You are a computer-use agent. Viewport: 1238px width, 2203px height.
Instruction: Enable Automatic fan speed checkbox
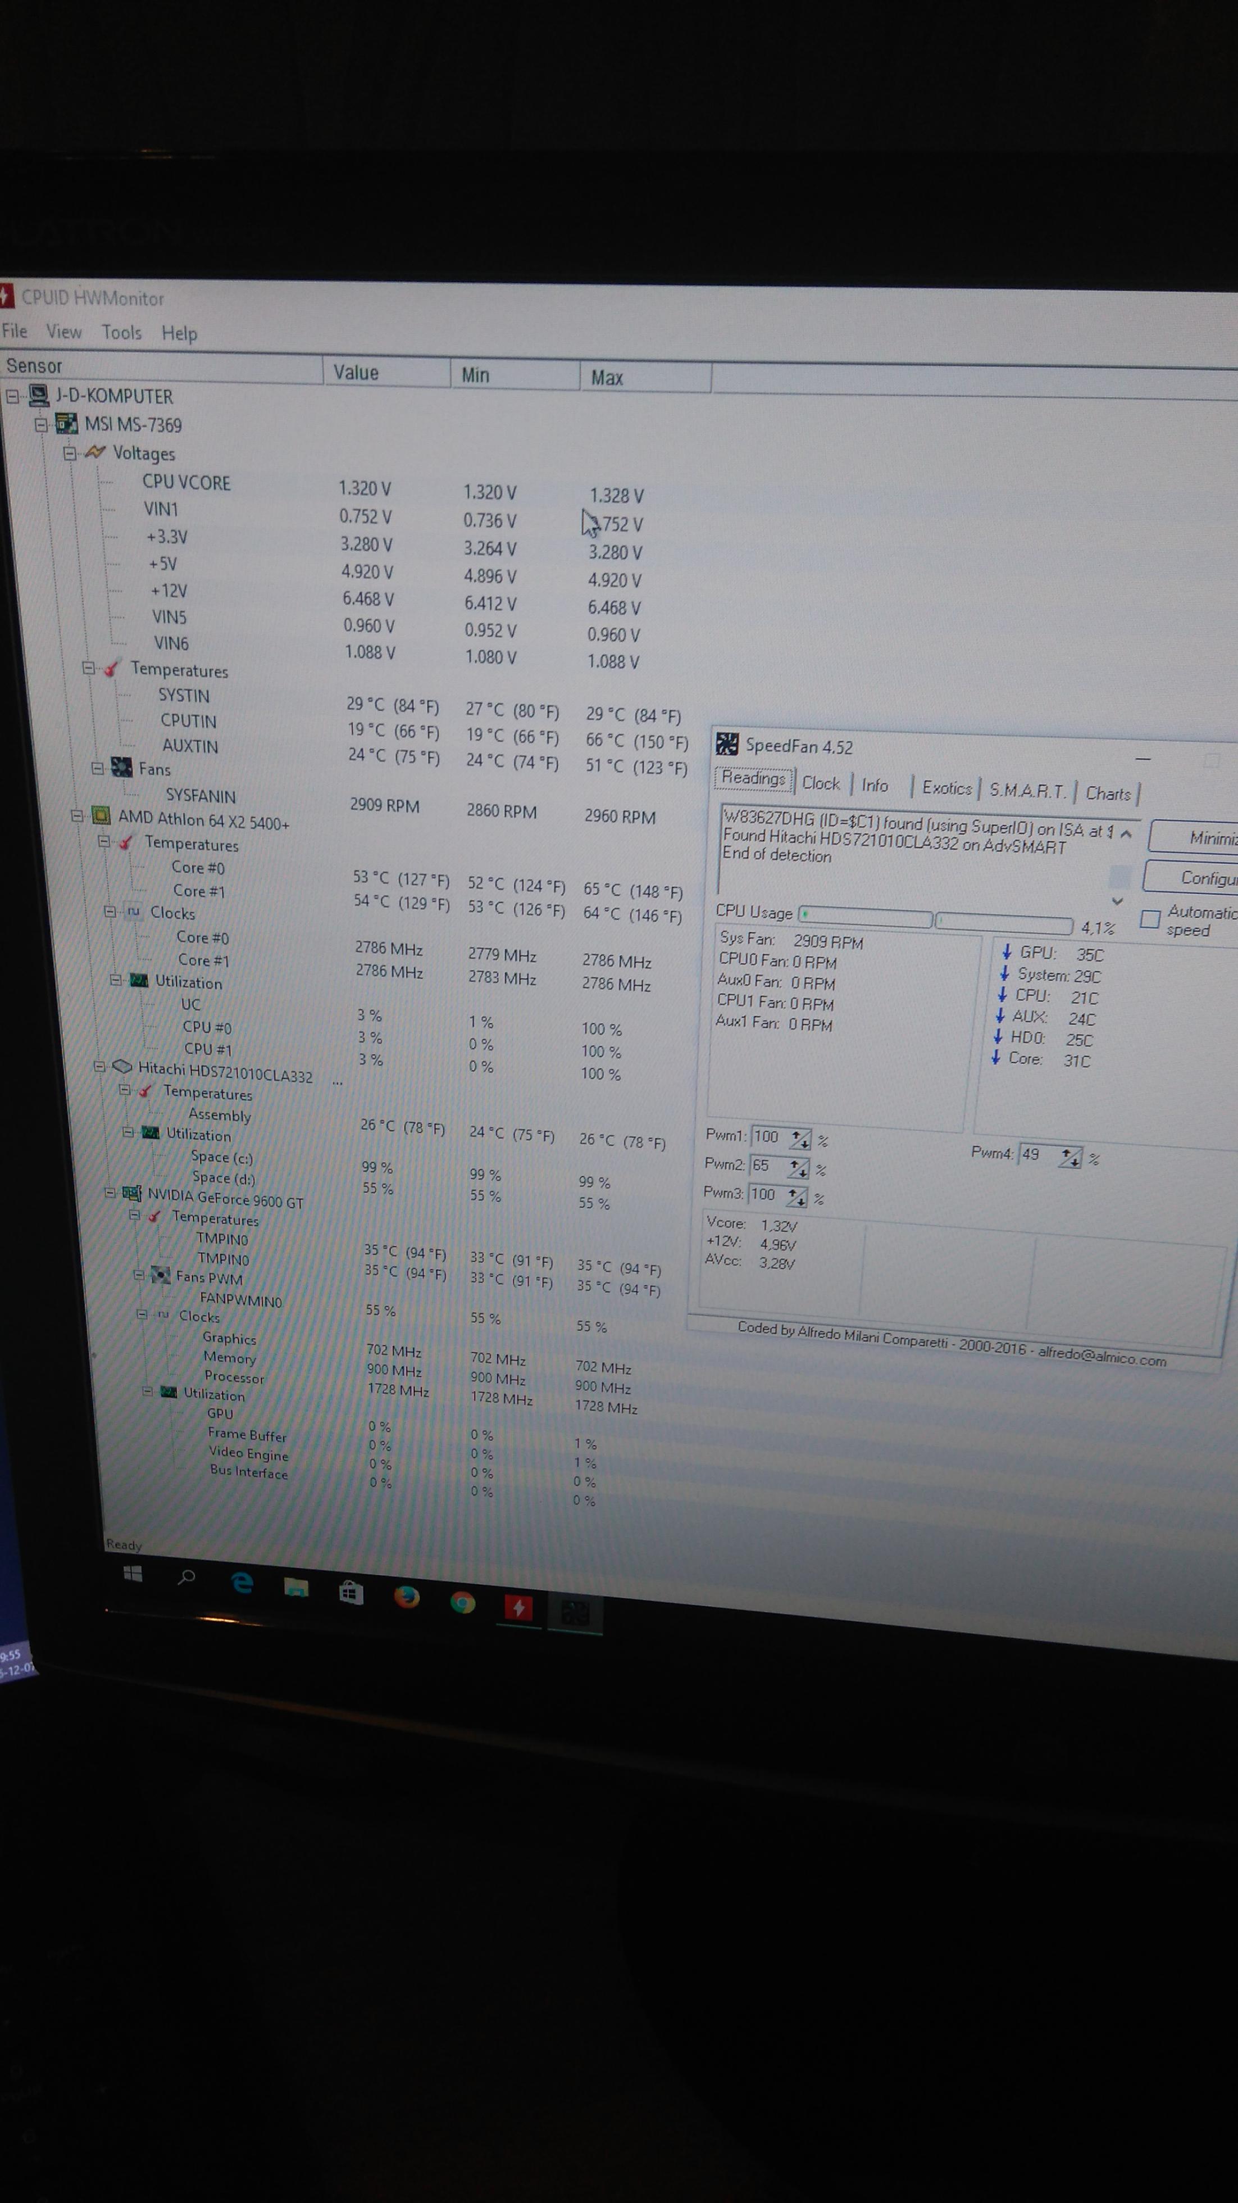tap(1150, 919)
